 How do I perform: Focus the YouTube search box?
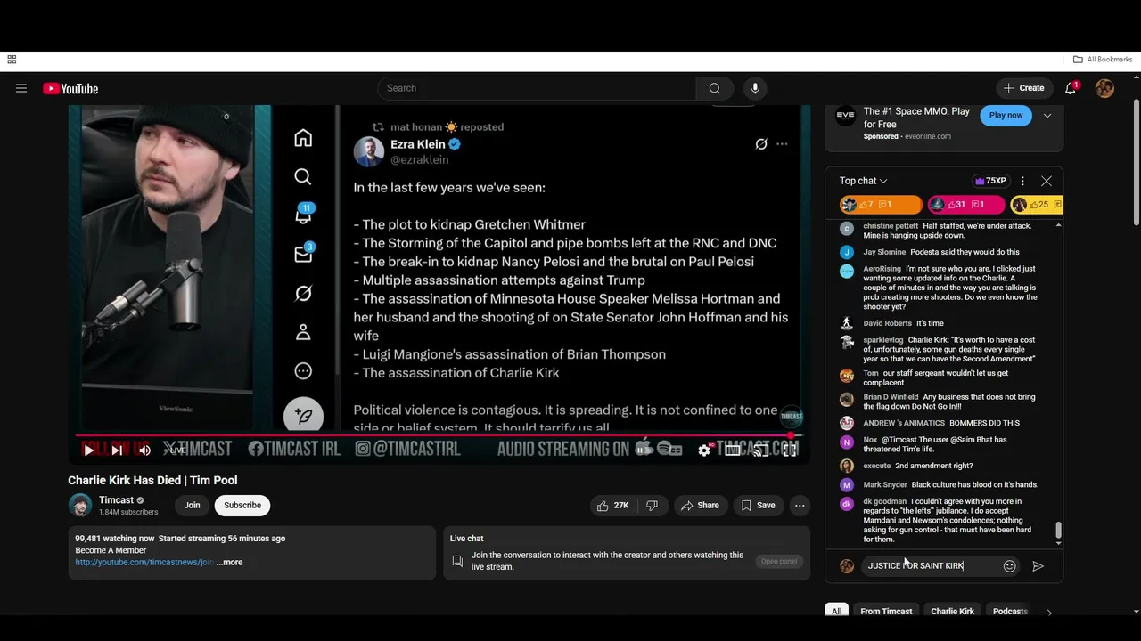537,88
